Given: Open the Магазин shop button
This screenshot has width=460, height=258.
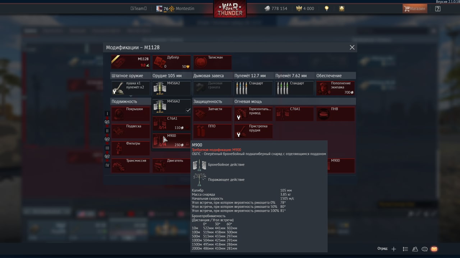Looking at the screenshot, I should (415, 9).
